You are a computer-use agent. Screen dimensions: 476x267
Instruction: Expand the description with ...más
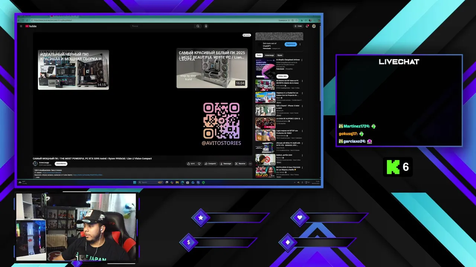click(38, 177)
